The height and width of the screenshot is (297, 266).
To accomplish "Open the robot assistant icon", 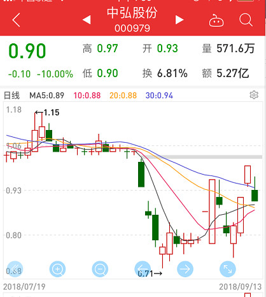I will pos(216,20).
